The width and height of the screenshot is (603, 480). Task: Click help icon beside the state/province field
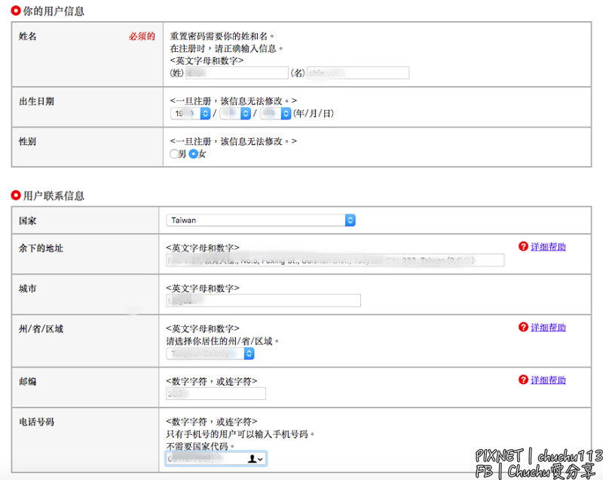tap(523, 328)
